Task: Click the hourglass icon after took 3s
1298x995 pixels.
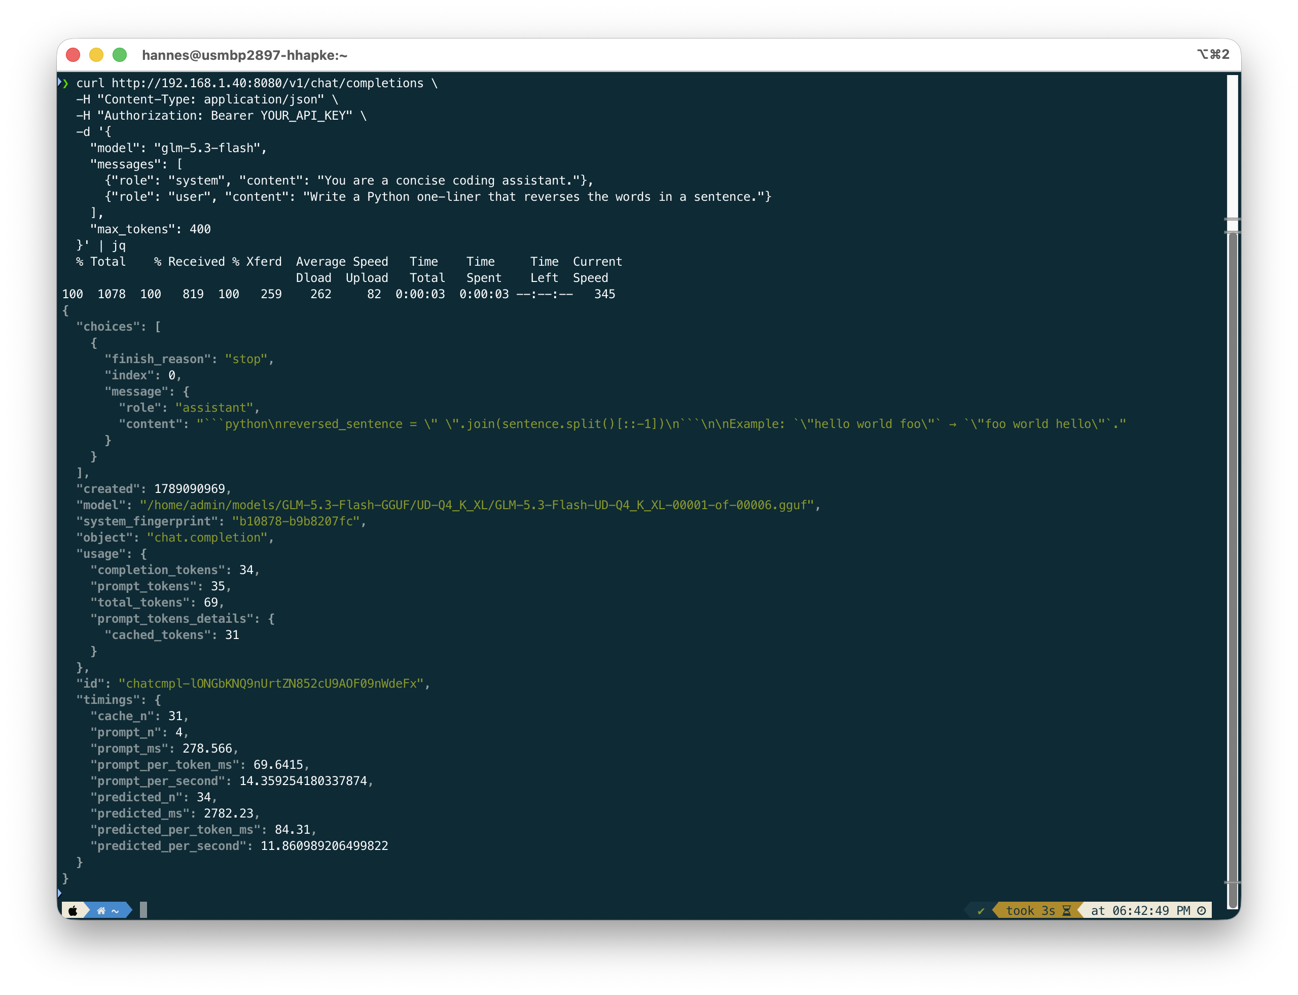Action: tap(1066, 910)
